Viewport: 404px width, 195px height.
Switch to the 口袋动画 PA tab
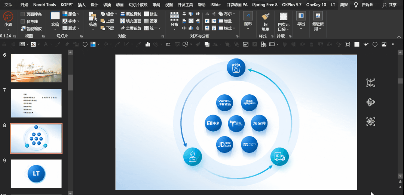237,4
